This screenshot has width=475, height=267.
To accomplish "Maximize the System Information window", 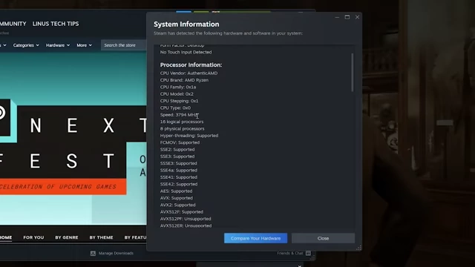I will click(347, 17).
